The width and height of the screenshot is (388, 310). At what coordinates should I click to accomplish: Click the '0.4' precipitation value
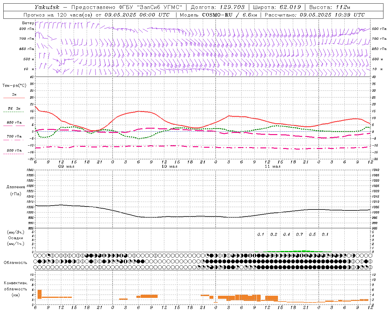pos(286,234)
